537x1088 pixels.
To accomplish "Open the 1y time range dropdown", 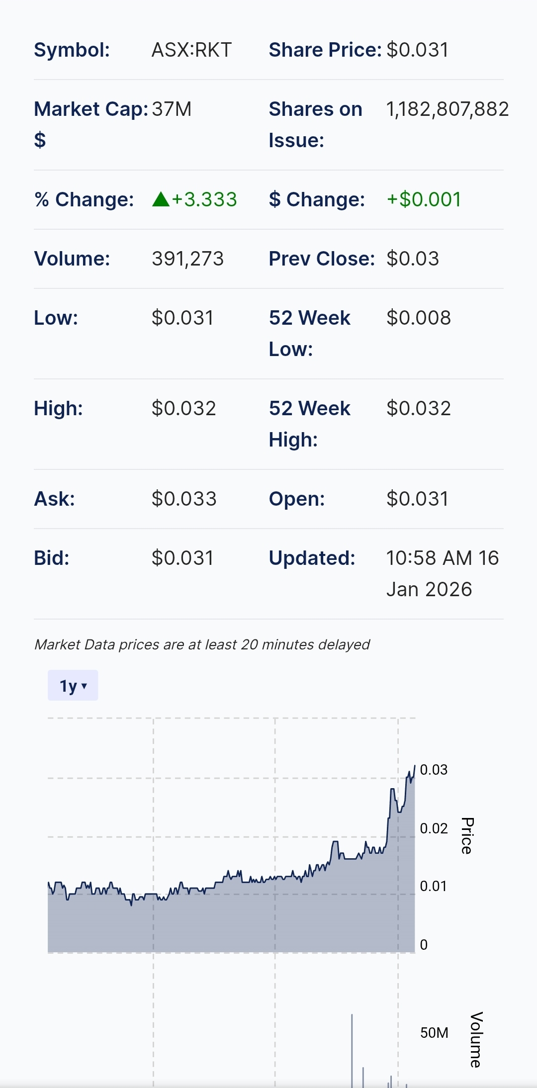I will pos(73,686).
